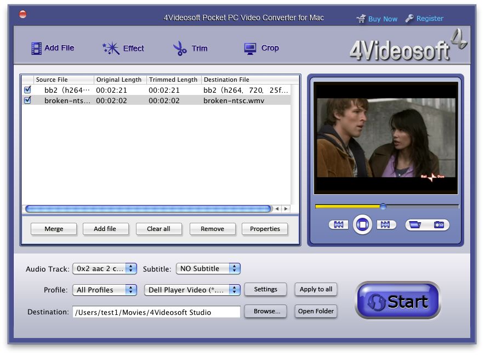Click the Trimmed Length column header

(x=174, y=80)
